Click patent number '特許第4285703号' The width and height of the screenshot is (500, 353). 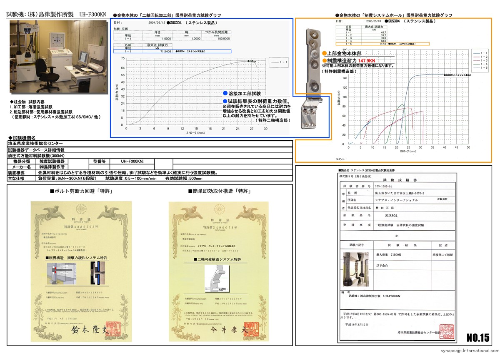click(81, 226)
